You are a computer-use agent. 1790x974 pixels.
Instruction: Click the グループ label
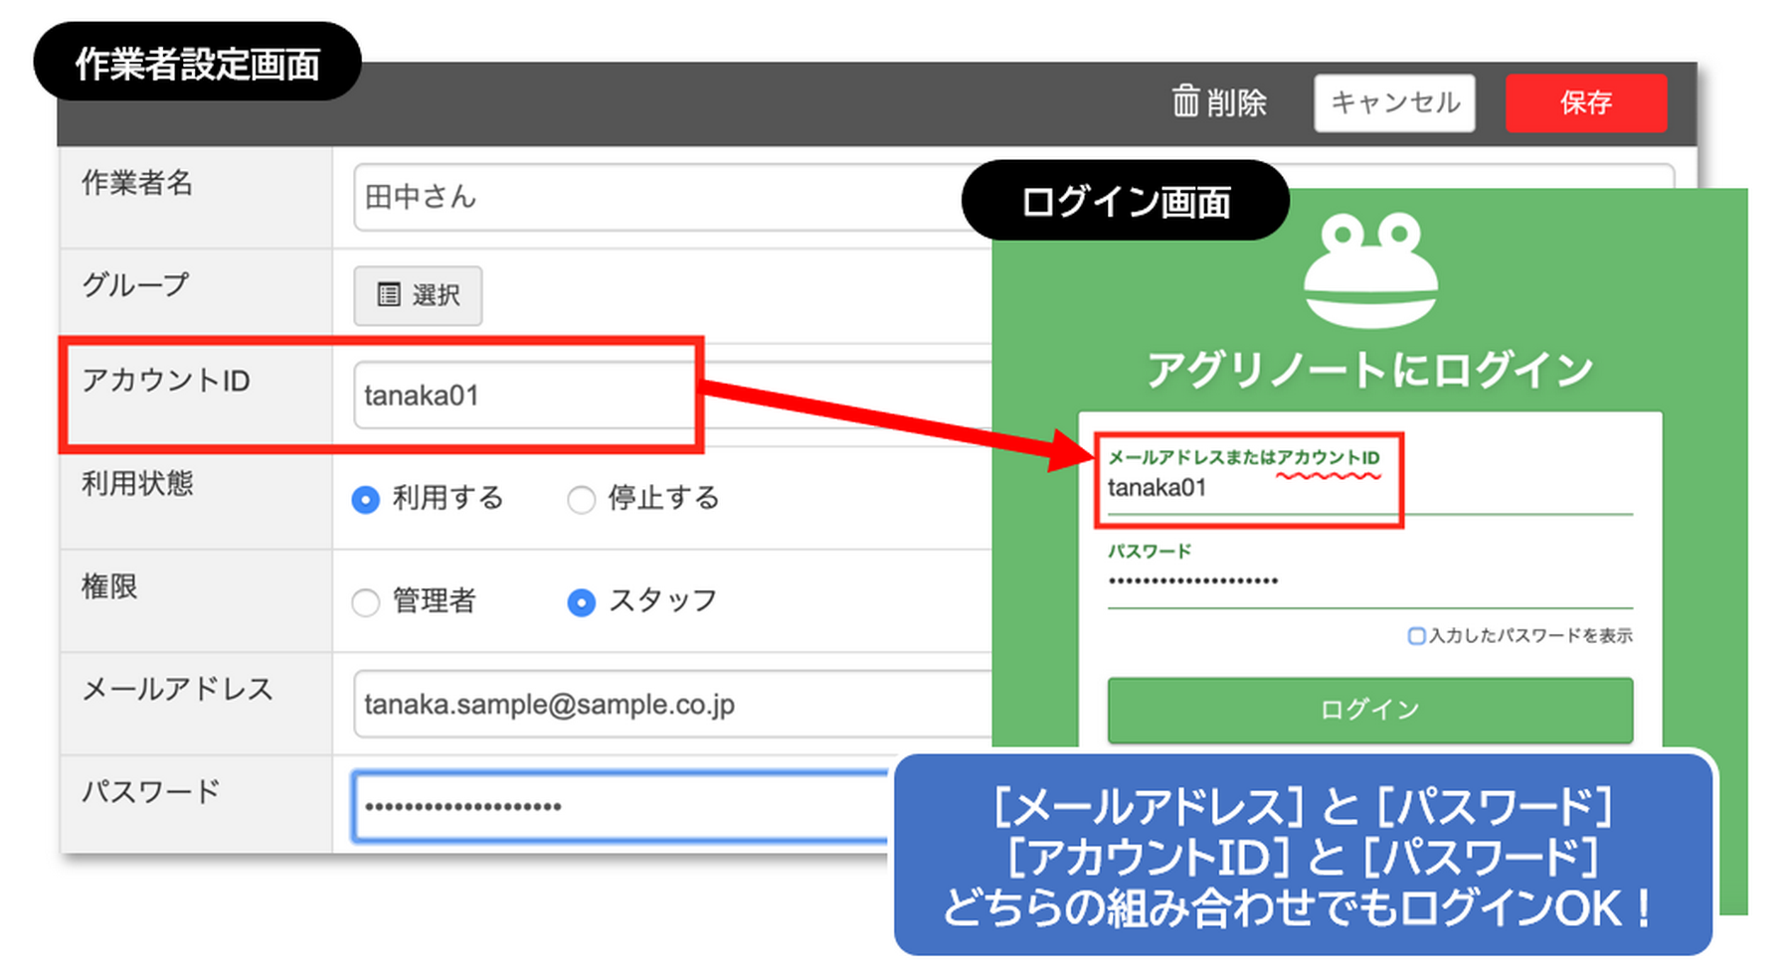(x=135, y=285)
